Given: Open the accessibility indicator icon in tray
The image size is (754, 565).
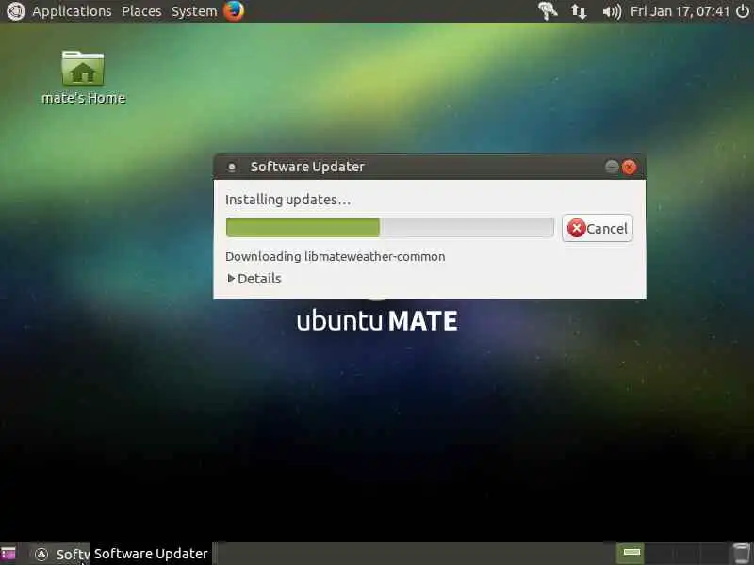Looking at the screenshot, I should 548,10.
